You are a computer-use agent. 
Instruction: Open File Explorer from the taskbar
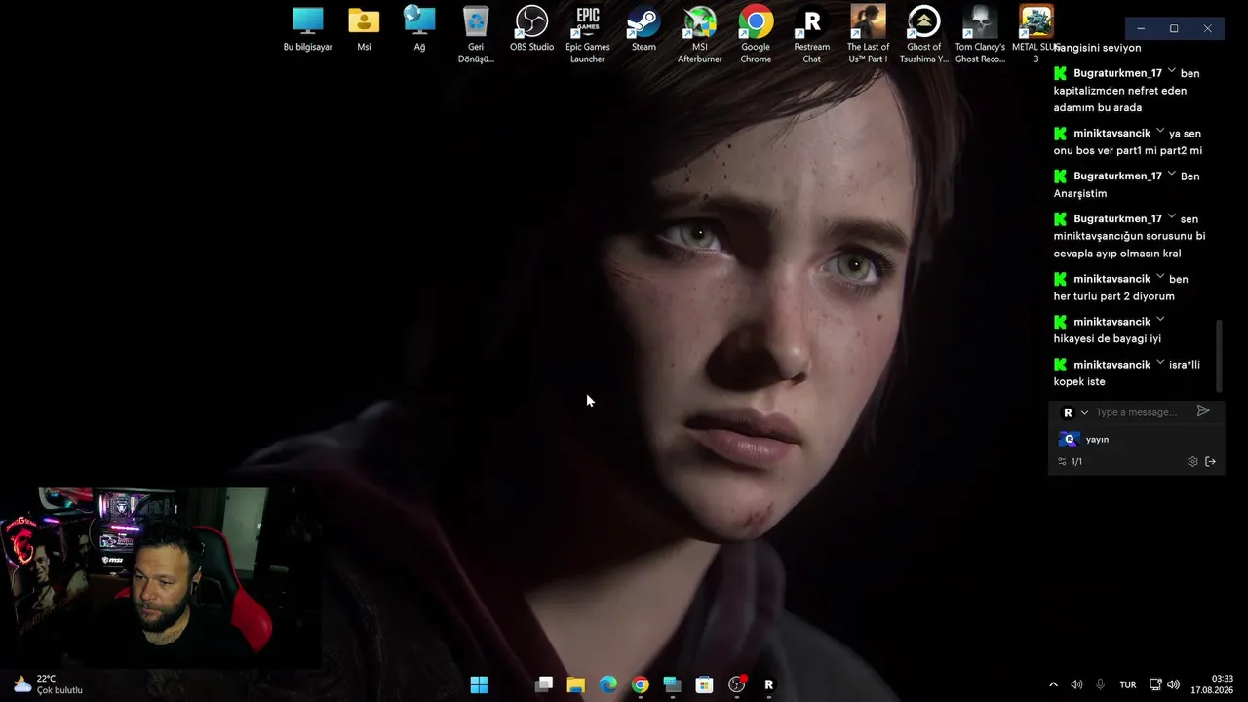point(576,684)
